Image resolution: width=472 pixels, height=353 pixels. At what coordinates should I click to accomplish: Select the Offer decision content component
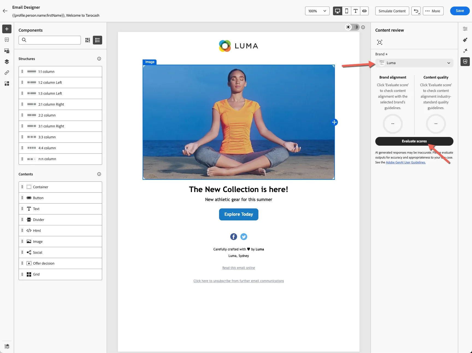pyautogui.click(x=60, y=264)
